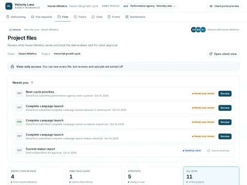
Task: Click the VL Velocity Lane logo badge
Action: pyautogui.click(x=9, y=6)
